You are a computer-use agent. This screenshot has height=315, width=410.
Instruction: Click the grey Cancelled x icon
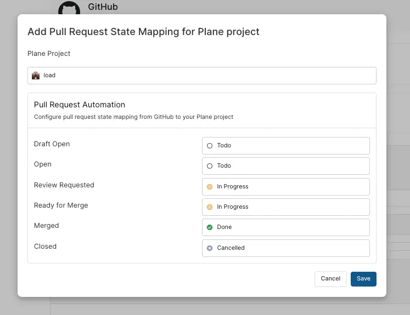click(210, 248)
